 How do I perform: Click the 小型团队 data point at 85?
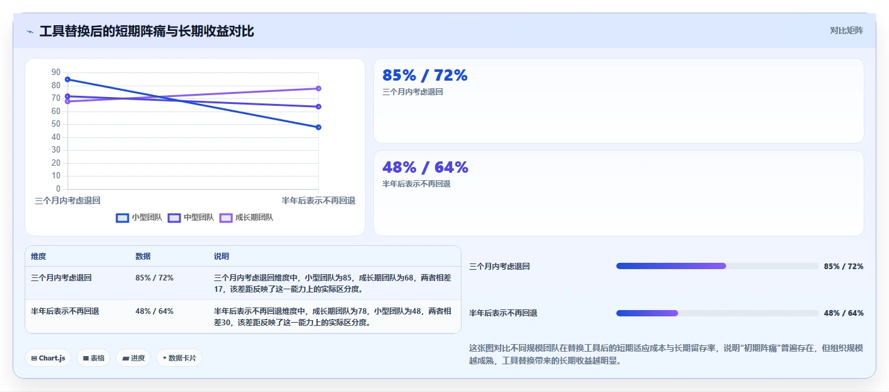tap(68, 79)
